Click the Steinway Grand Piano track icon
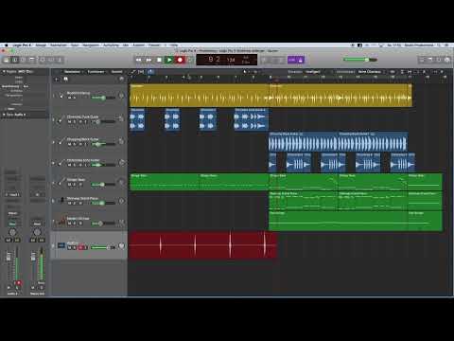Viewport: 454px width, 341px height. coord(61,200)
